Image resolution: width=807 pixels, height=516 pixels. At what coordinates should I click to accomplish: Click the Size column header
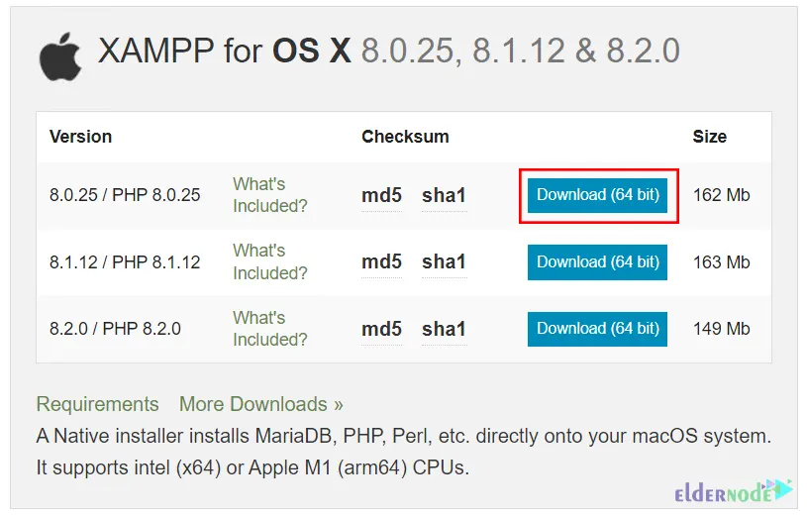pos(710,137)
